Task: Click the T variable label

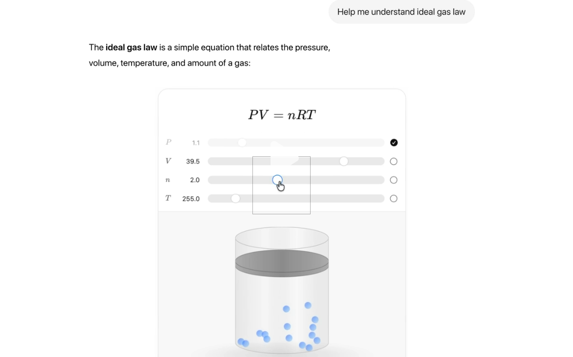Action: pos(168,198)
